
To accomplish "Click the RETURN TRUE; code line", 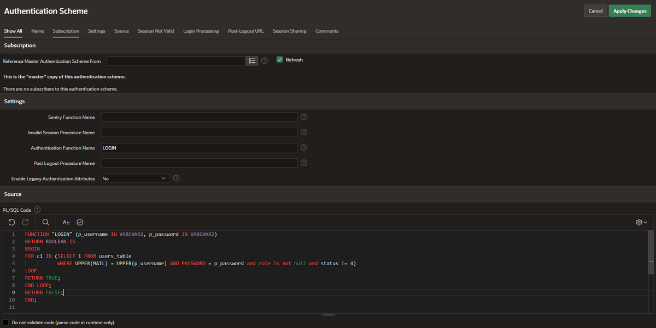I will tap(43, 278).
